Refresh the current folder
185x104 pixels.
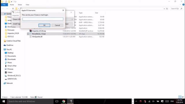click(167, 9)
